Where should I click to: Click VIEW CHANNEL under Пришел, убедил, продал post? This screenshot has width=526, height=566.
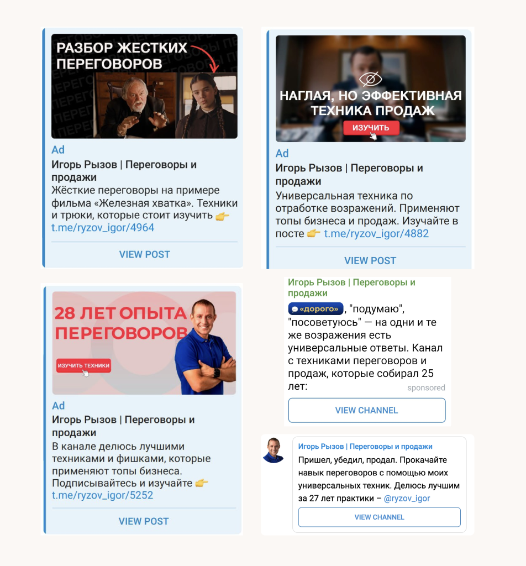click(x=380, y=517)
